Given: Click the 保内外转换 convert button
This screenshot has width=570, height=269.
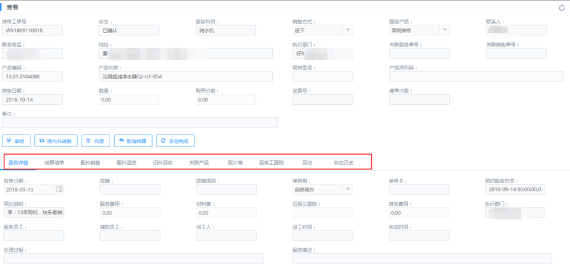Looking at the screenshot, I should (x=56, y=141).
